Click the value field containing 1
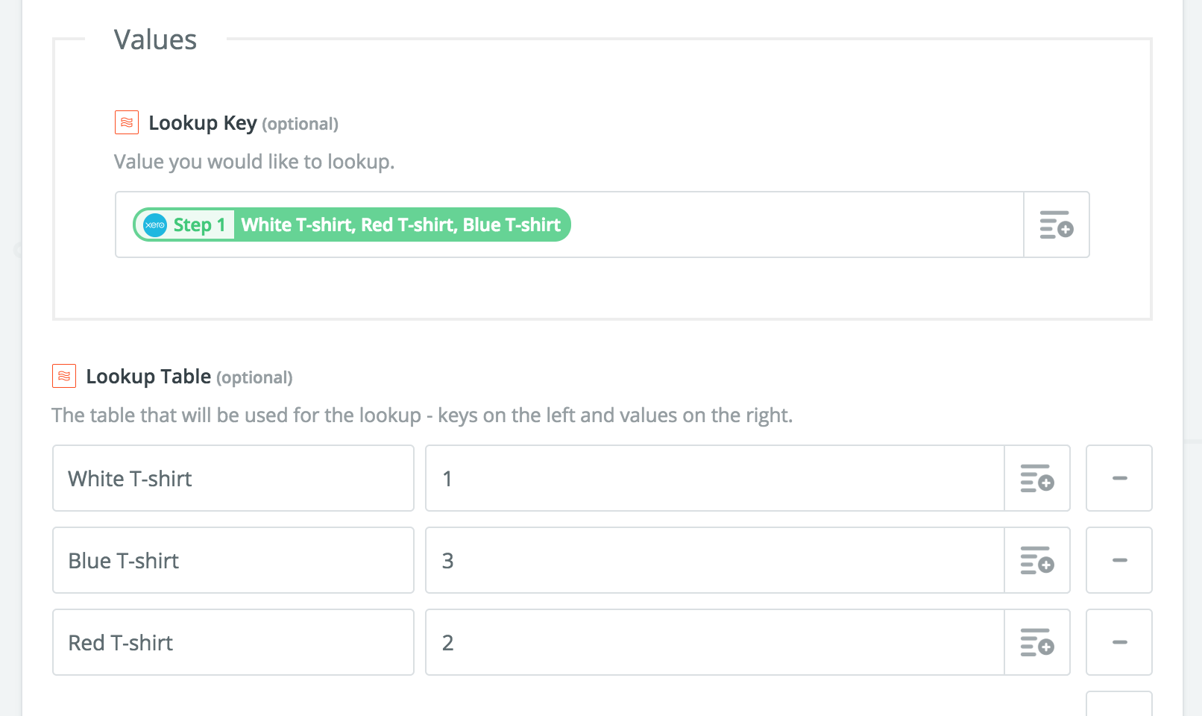 click(715, 478)
